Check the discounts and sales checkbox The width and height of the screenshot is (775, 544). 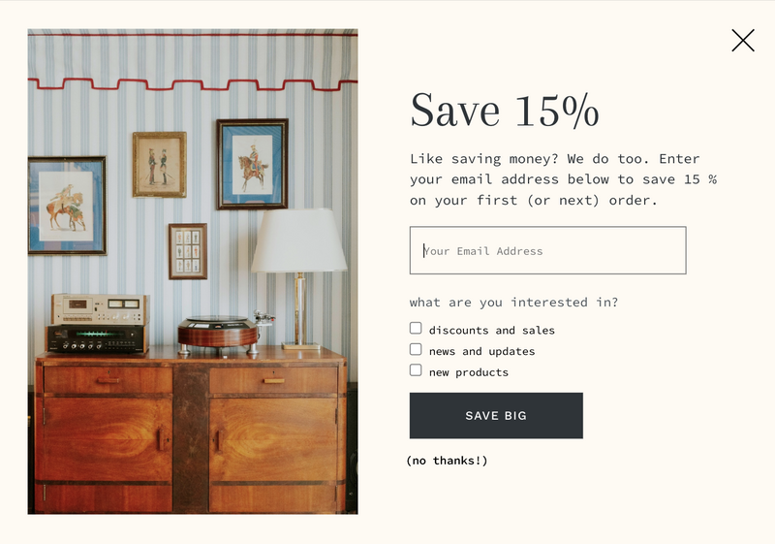(416, 329)
